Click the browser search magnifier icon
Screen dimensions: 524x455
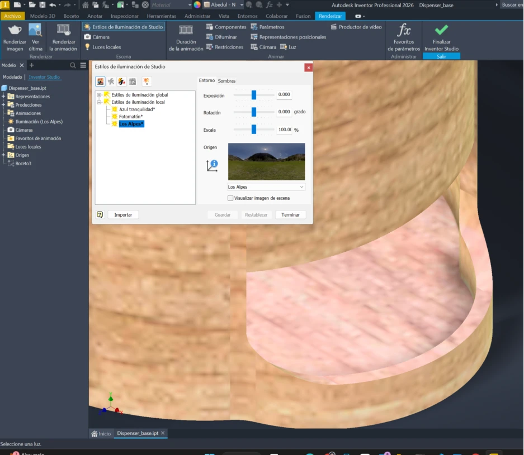pos(73,65)
